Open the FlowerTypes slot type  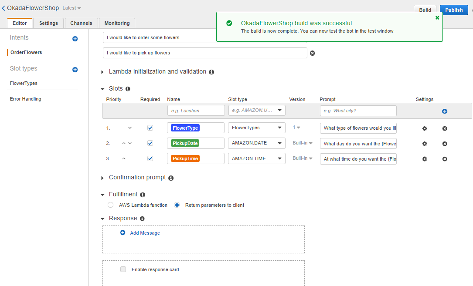click(x=24, y=84)
